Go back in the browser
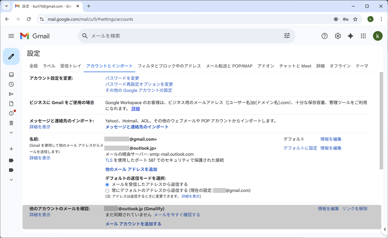Viewport: 388px width, 238px height. [7, 19]
